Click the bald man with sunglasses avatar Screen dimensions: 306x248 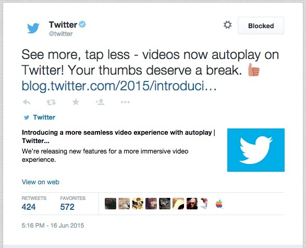pos(192,204)
